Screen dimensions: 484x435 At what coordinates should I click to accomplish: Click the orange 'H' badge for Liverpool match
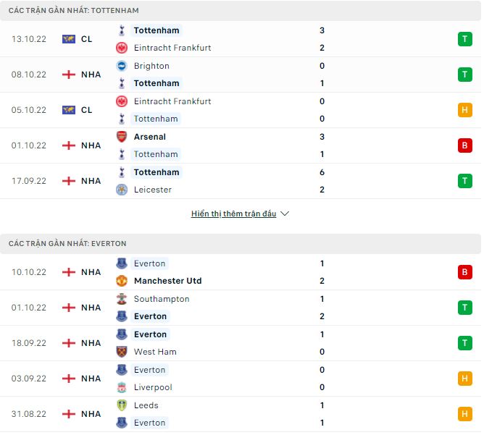click(x=464, y=379)
